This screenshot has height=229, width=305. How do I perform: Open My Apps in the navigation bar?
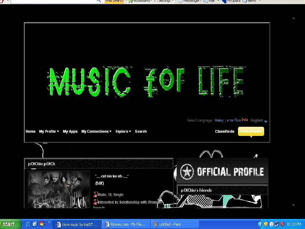(70, 131)
